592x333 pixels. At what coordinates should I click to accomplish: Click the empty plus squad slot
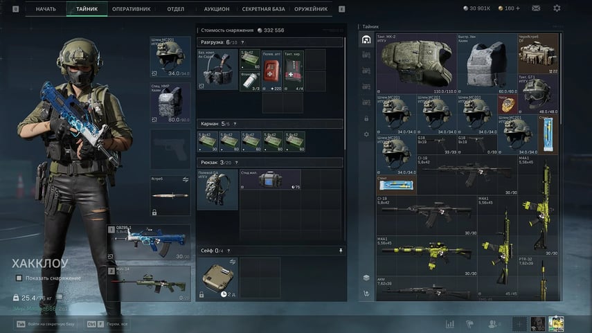518,323
